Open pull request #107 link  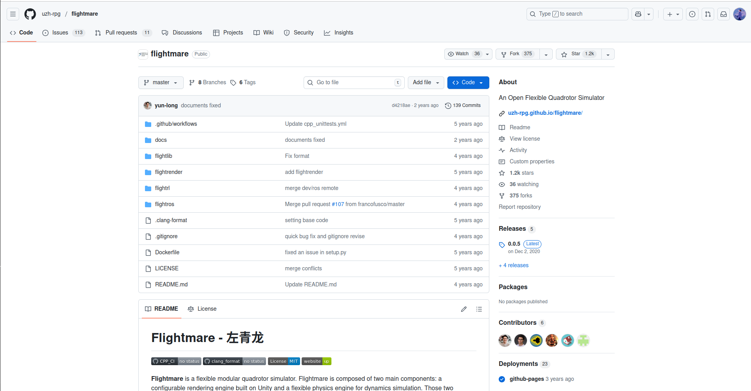(x=338, y=204)
